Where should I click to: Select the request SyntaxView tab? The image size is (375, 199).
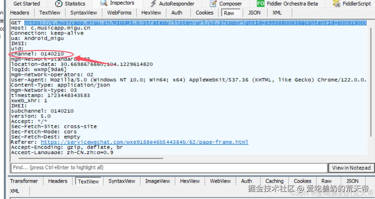tap(84, 13)
